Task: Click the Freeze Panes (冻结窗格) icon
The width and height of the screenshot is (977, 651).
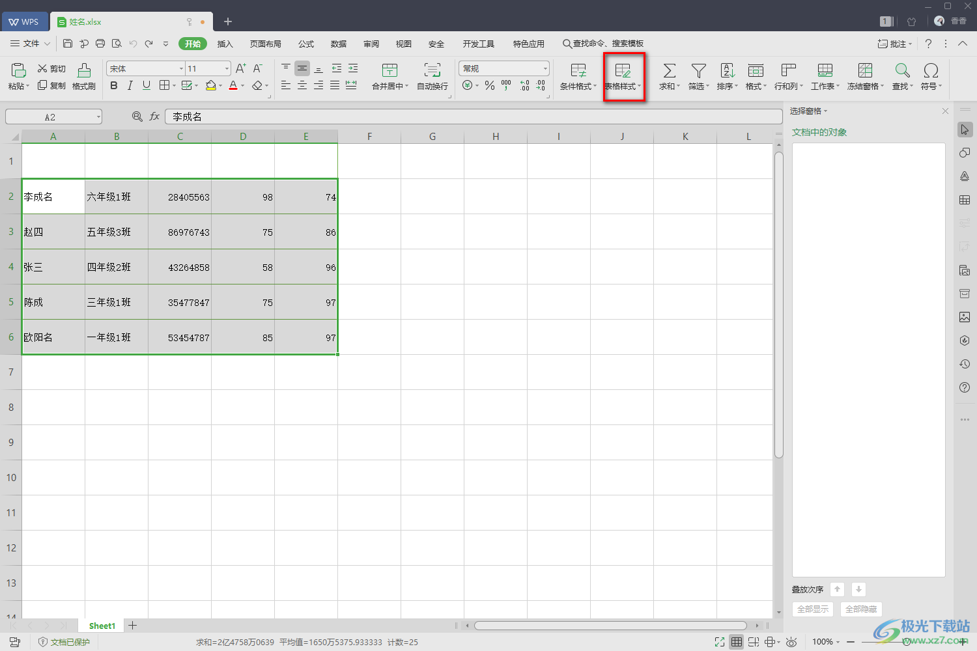Action: tap(865, 70)
